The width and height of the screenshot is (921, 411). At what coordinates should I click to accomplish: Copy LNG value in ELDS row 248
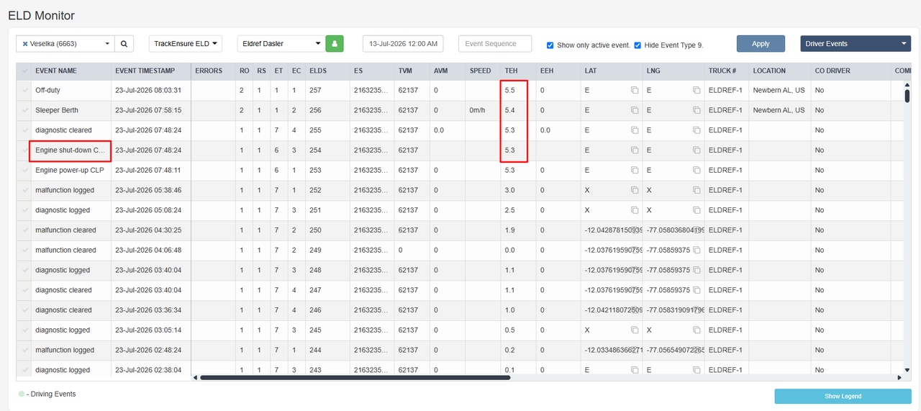(697, 270)
